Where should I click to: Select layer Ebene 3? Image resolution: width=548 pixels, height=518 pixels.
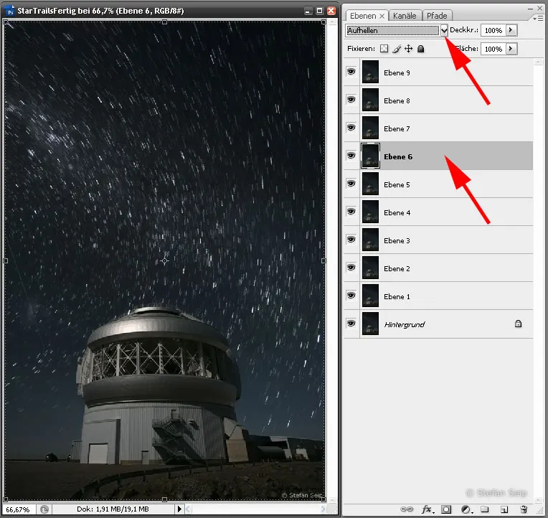pyautogui.click(x=438, y=240)
